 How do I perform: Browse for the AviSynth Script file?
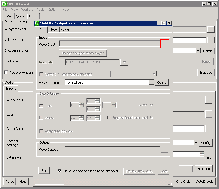point(211,29)
